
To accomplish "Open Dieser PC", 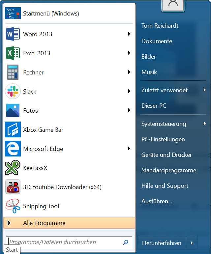I will coord(154,106).
